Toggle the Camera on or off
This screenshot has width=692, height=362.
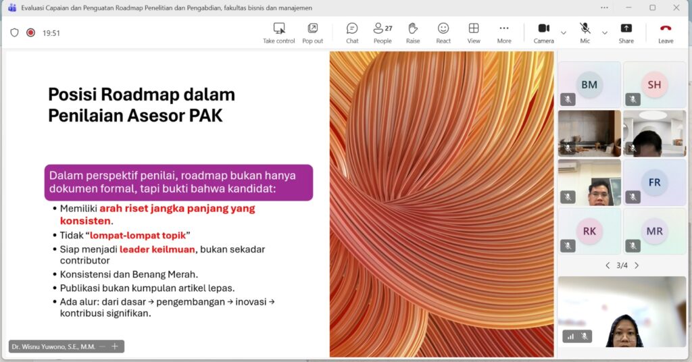[544, 33]
